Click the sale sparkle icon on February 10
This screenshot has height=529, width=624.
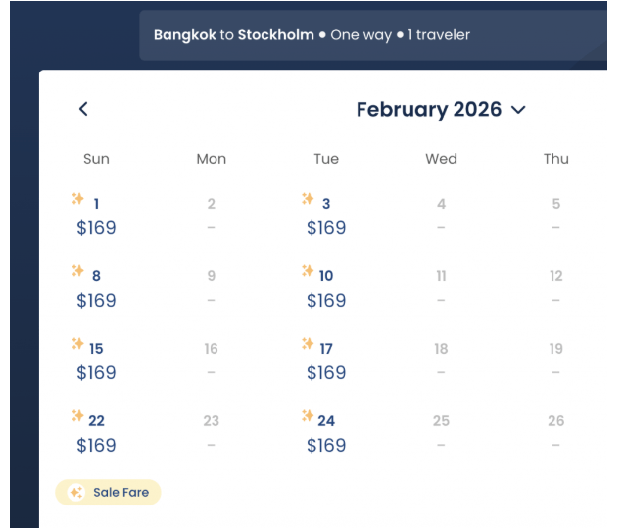point(308,270)
